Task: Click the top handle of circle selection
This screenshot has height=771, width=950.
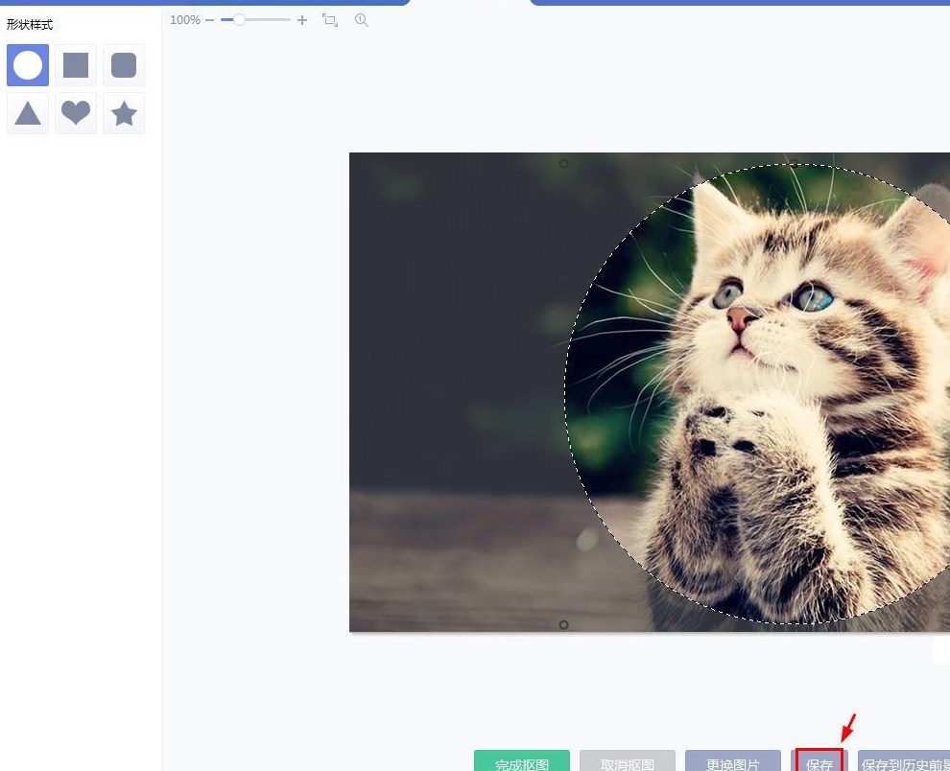Action: tap(563, 164)
